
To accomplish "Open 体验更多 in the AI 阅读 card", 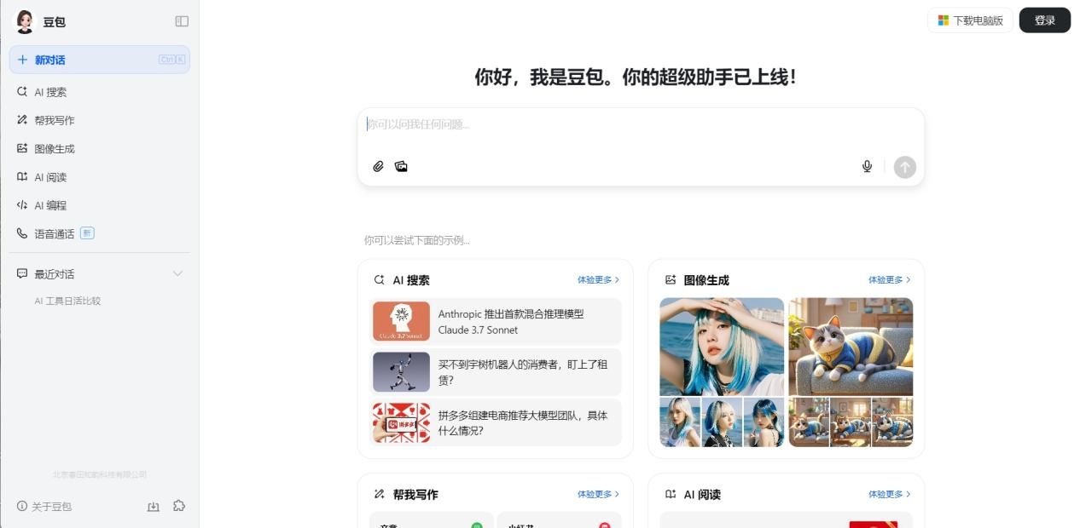I will click(889, 494).
